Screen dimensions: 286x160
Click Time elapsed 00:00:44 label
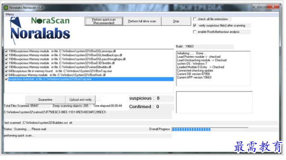108,106
